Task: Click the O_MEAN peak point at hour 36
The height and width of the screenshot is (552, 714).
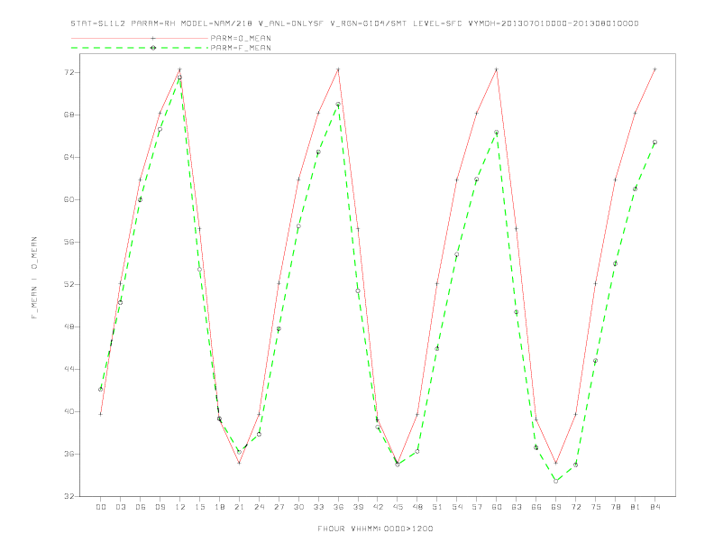Action: (x=338, y=69)
